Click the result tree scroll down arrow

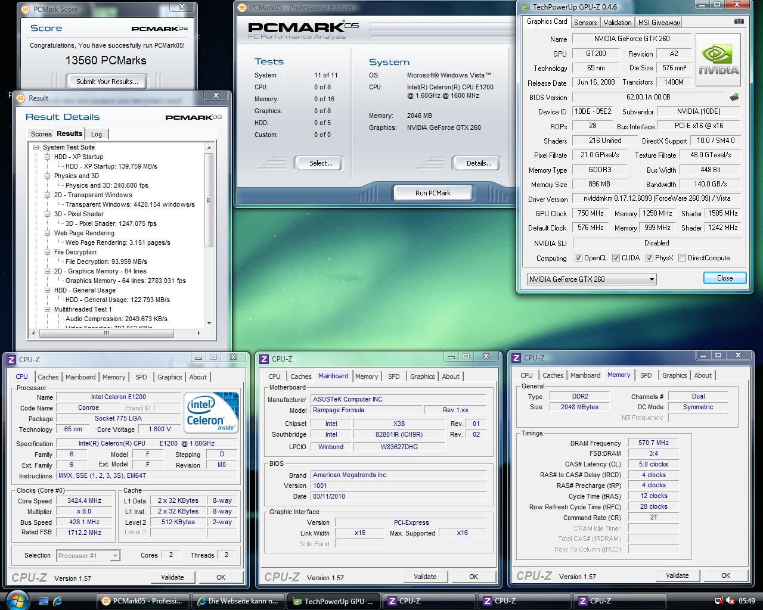pos(209,323)
